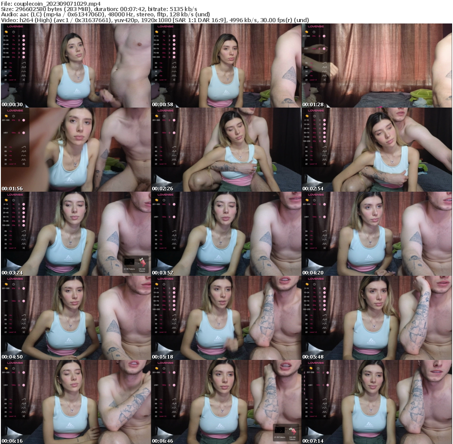Click the zigzag wave pattern icon
The width and height of the screenshot is (453, 444).
(24, 67)
